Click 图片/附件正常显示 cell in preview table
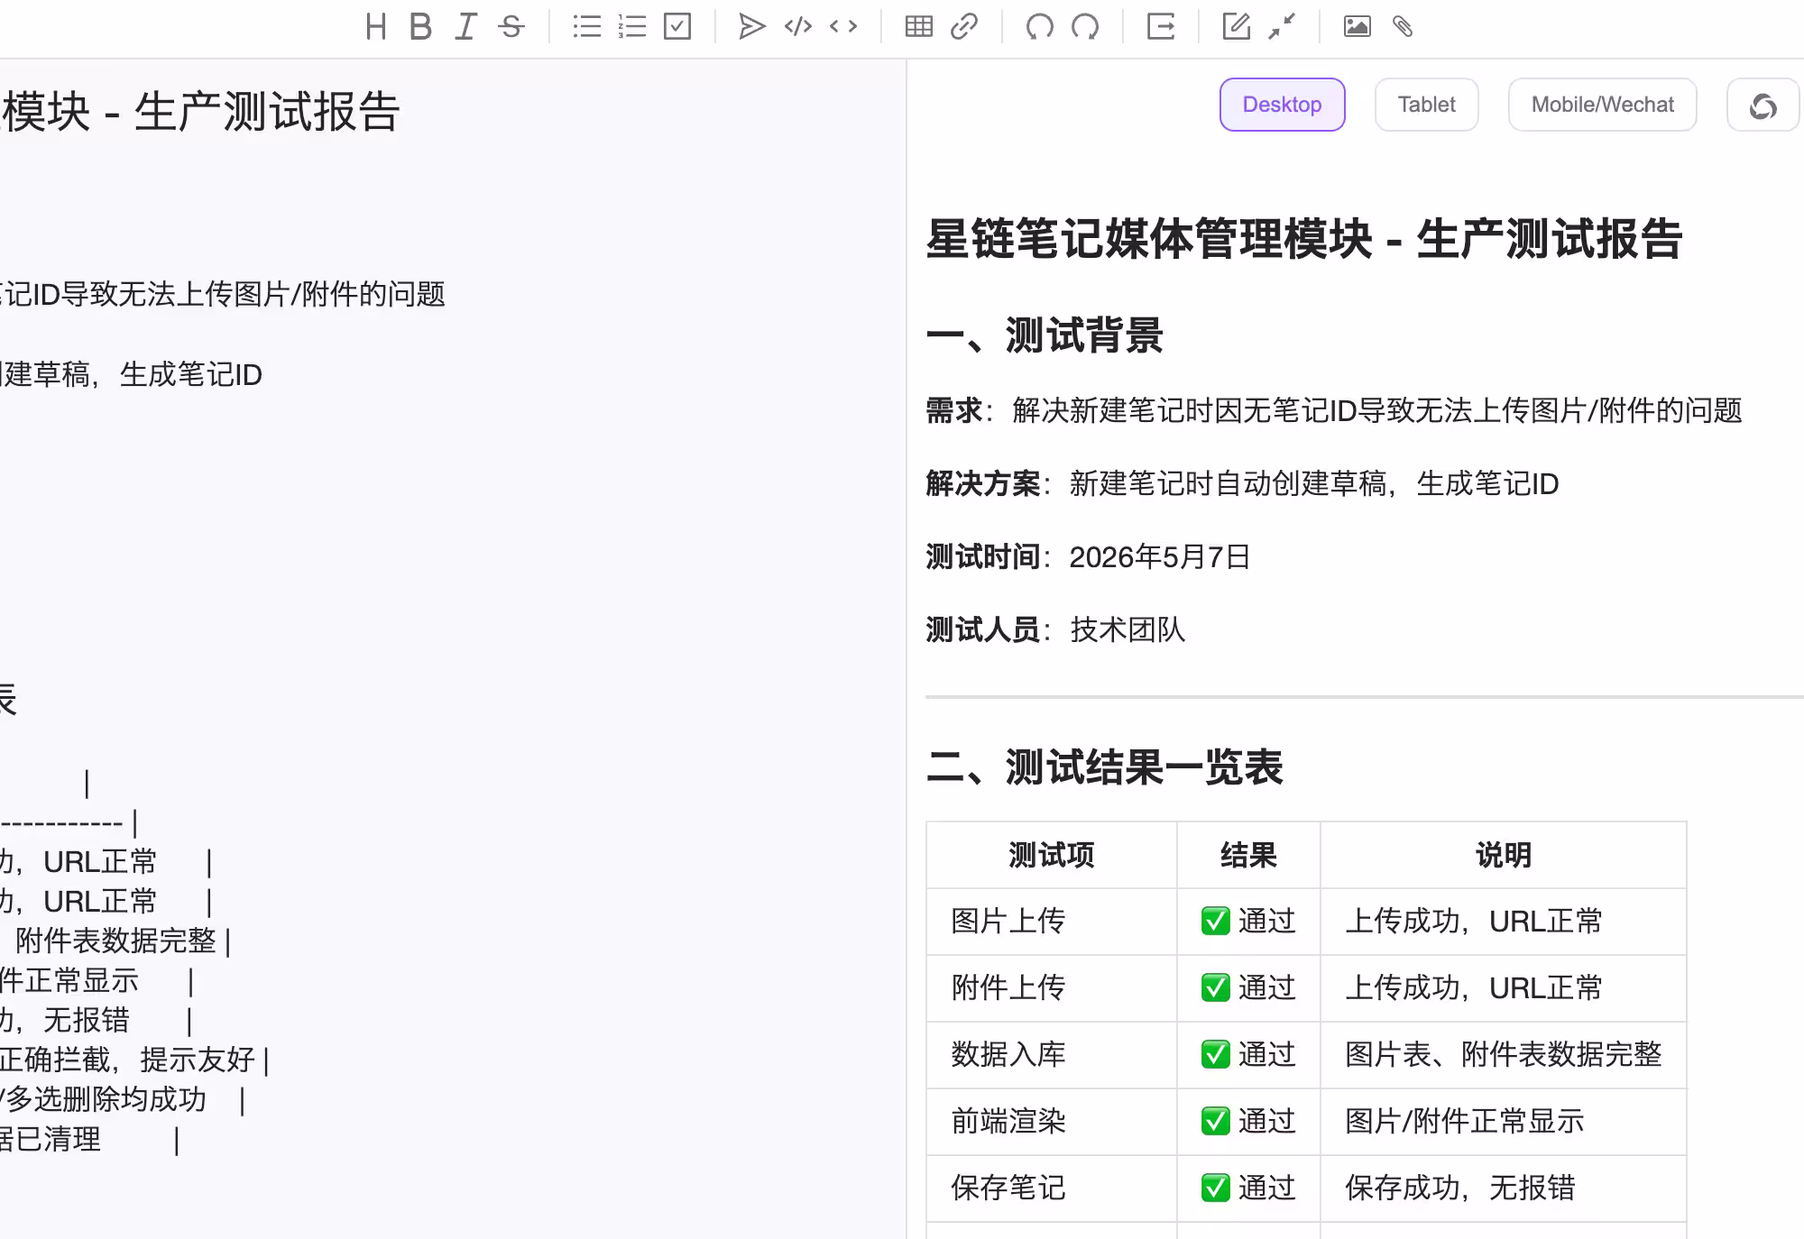Viewport: 1804px width, 1239px height. [x=1504, y=1122]
